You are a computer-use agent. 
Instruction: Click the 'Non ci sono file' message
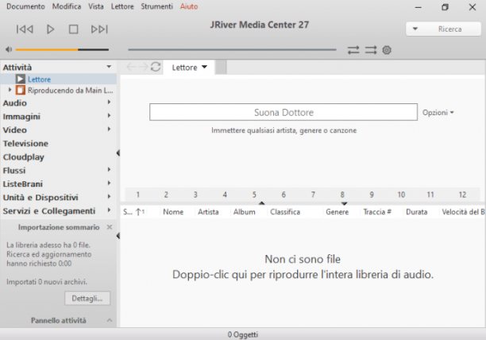(303, 259)
